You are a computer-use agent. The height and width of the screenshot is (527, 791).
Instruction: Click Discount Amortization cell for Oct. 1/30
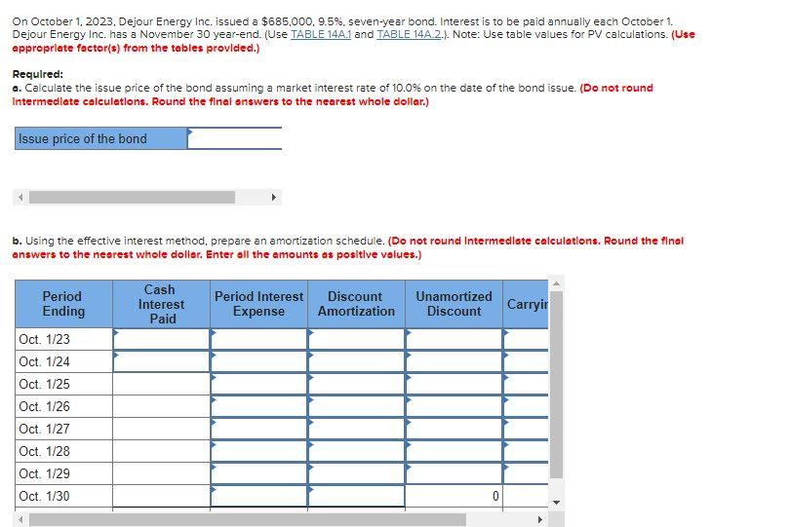point(356,496)
